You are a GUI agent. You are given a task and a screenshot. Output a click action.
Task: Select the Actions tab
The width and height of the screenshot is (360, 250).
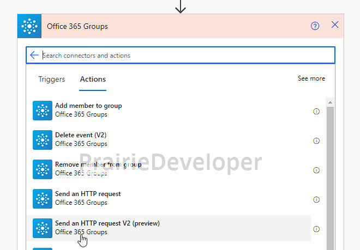93,79
